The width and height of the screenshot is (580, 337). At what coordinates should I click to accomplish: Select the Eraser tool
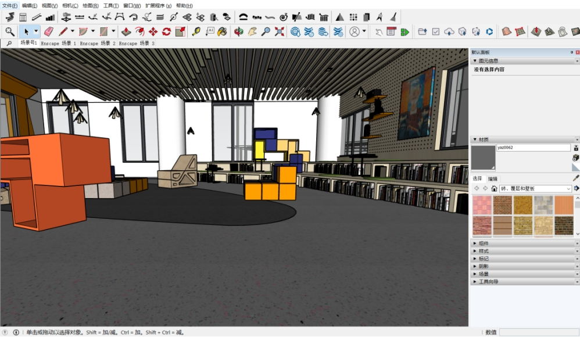(49, 31)
